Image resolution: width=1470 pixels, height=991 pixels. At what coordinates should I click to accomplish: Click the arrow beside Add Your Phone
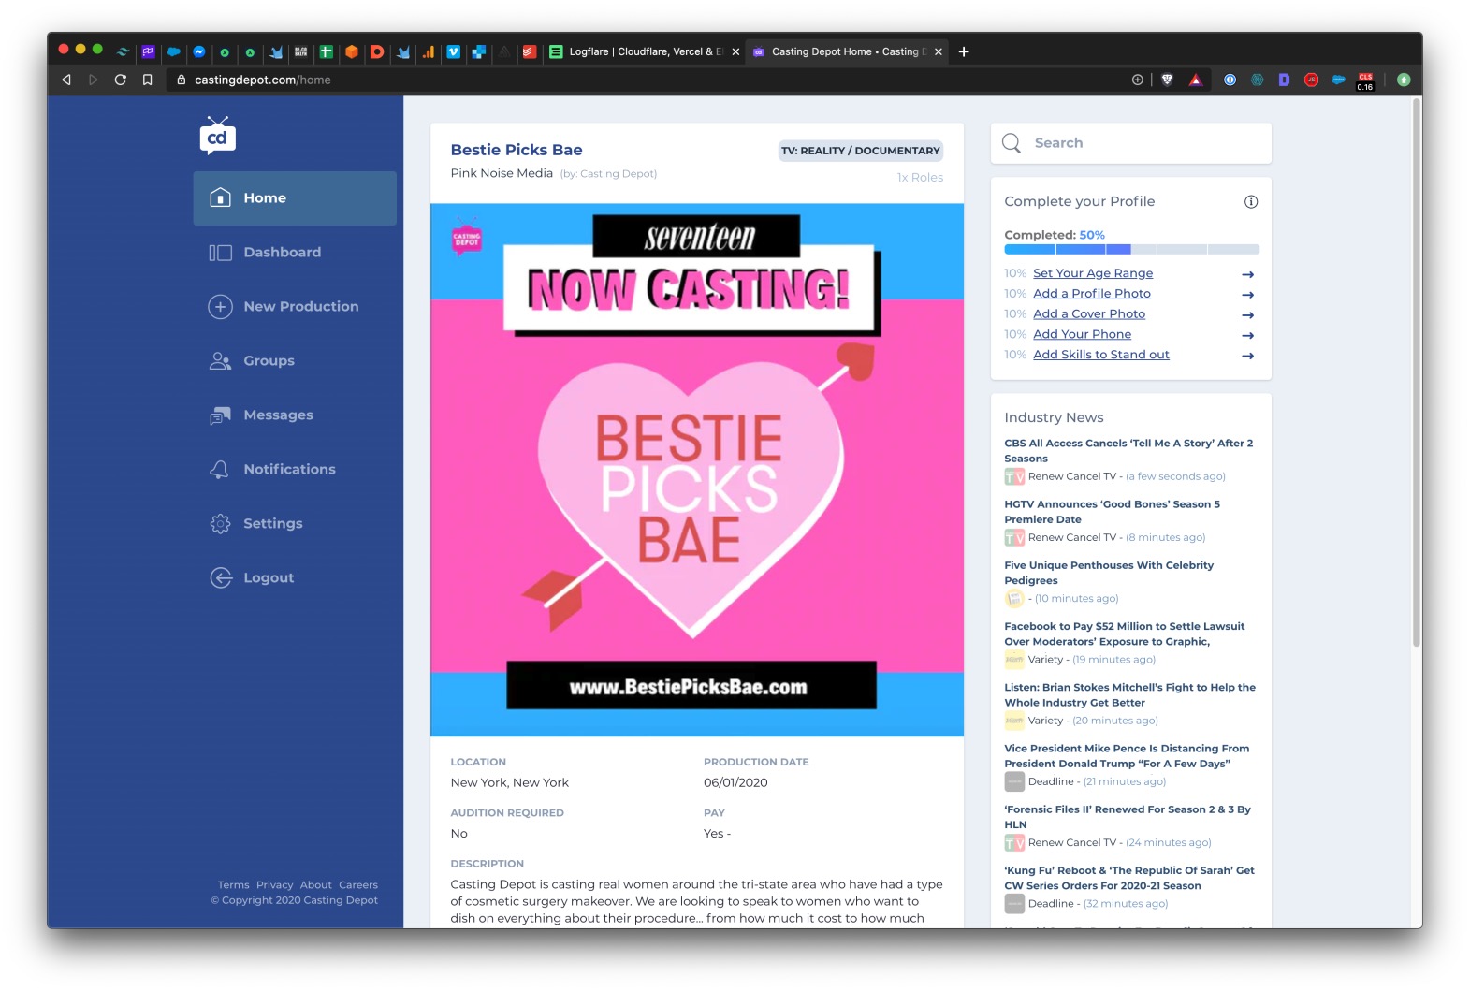tap(1247, 335)
